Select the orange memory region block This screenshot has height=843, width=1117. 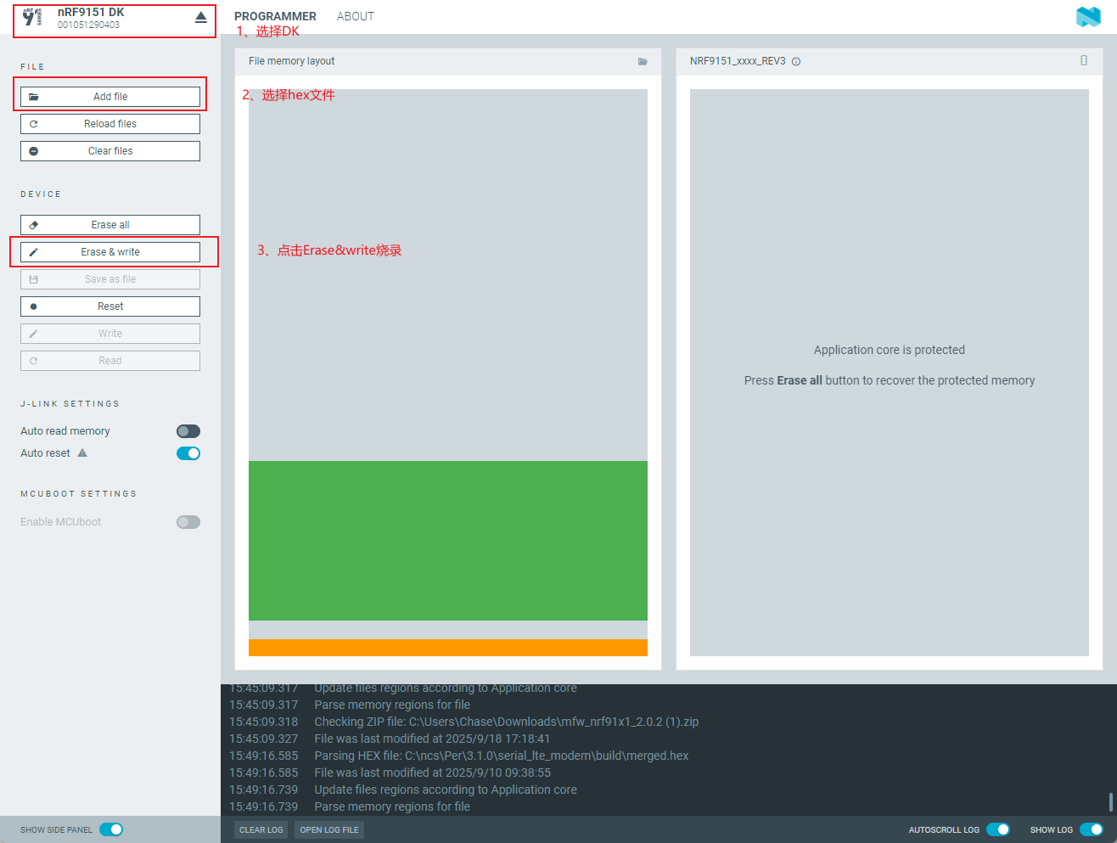[448, 648]
